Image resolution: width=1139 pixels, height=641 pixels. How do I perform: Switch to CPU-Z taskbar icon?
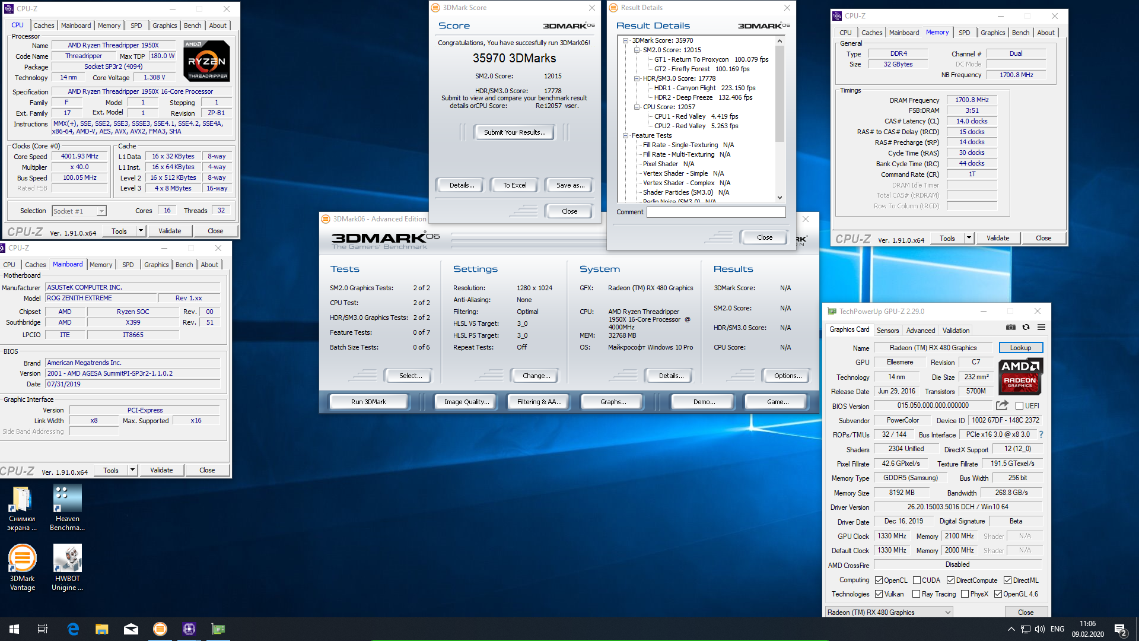(x=189, y=629)
